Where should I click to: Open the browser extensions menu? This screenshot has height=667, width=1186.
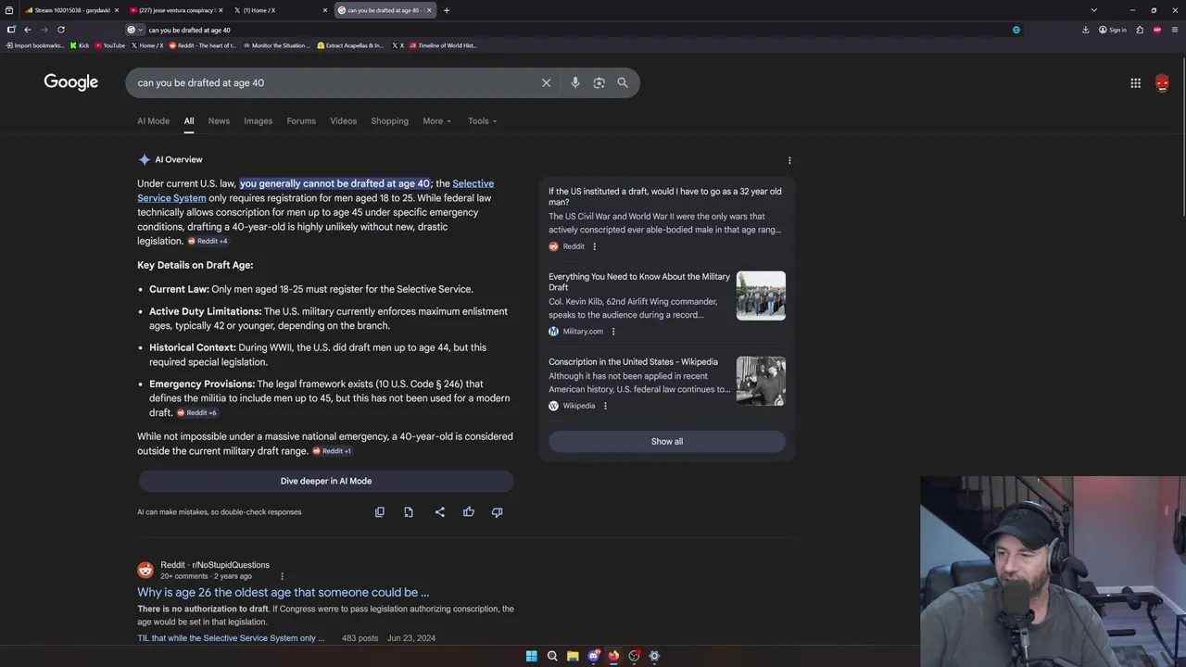[1140, 30]
